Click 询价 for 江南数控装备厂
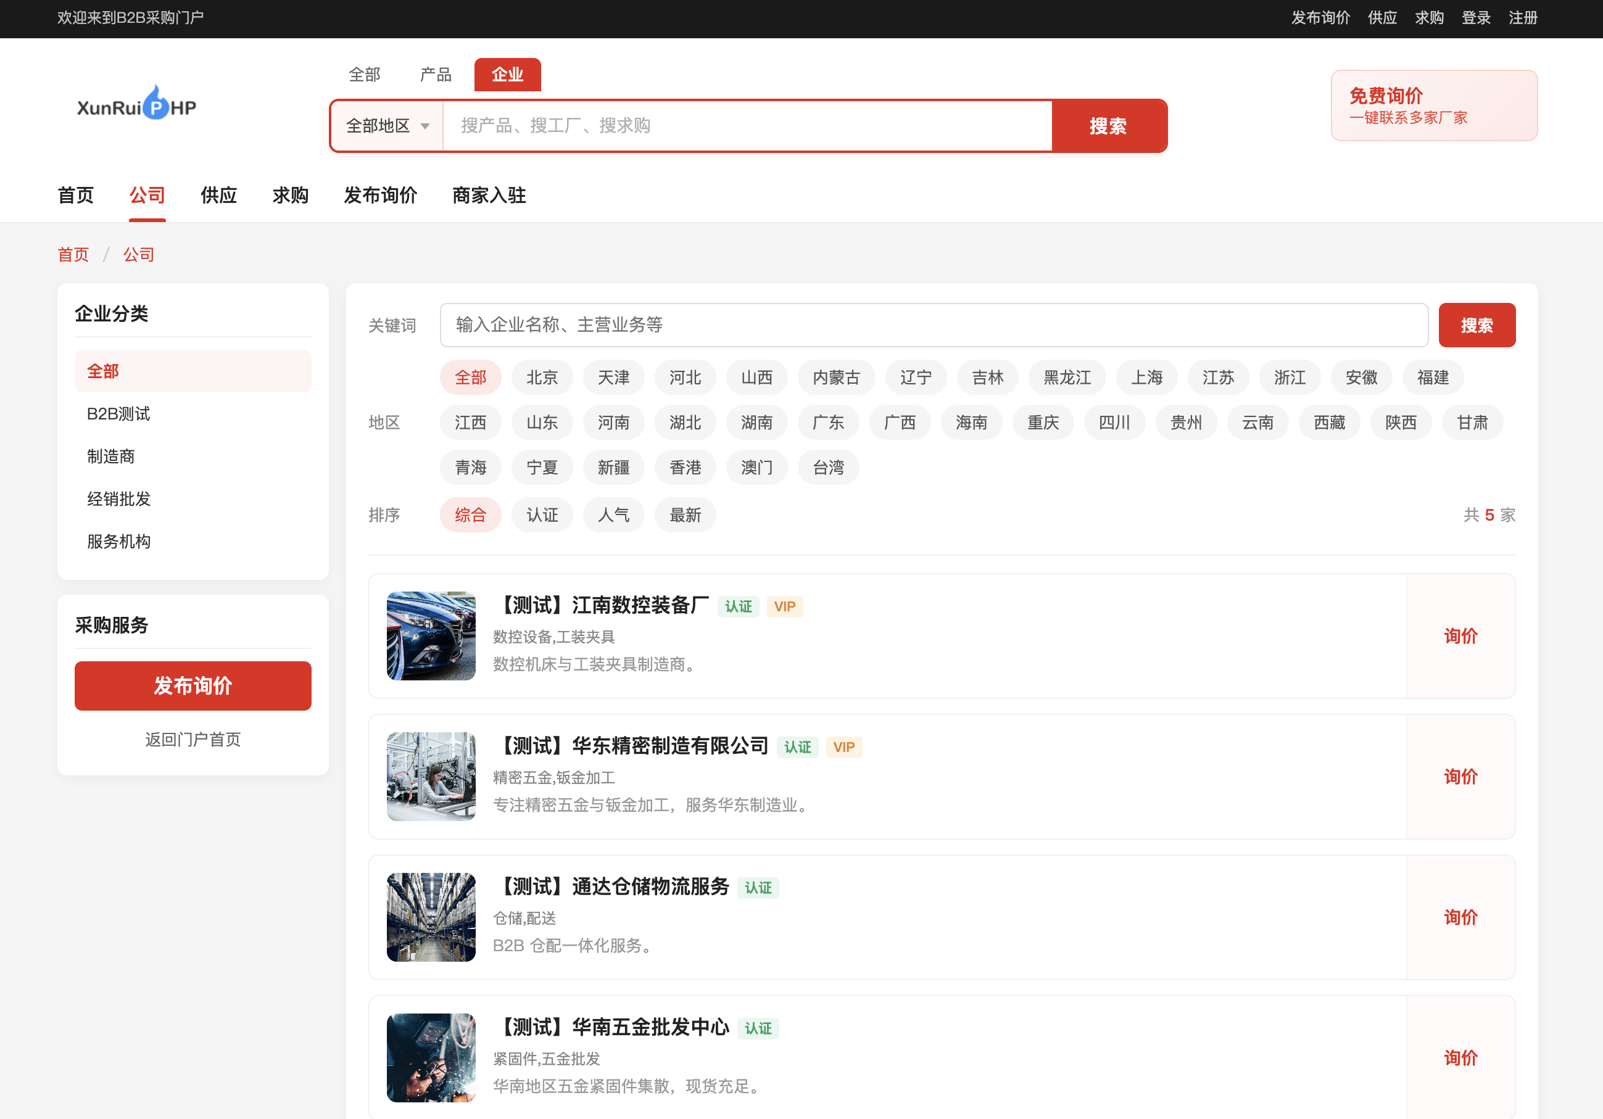The image size is (1603, 1119). click(x=1460, y=636)
